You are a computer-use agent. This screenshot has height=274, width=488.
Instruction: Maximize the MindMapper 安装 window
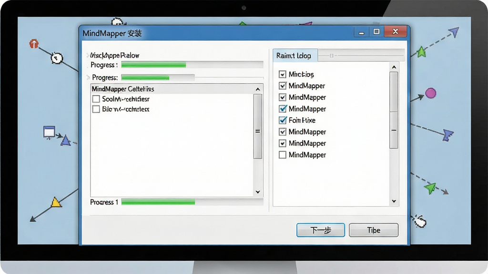[376, 32]
